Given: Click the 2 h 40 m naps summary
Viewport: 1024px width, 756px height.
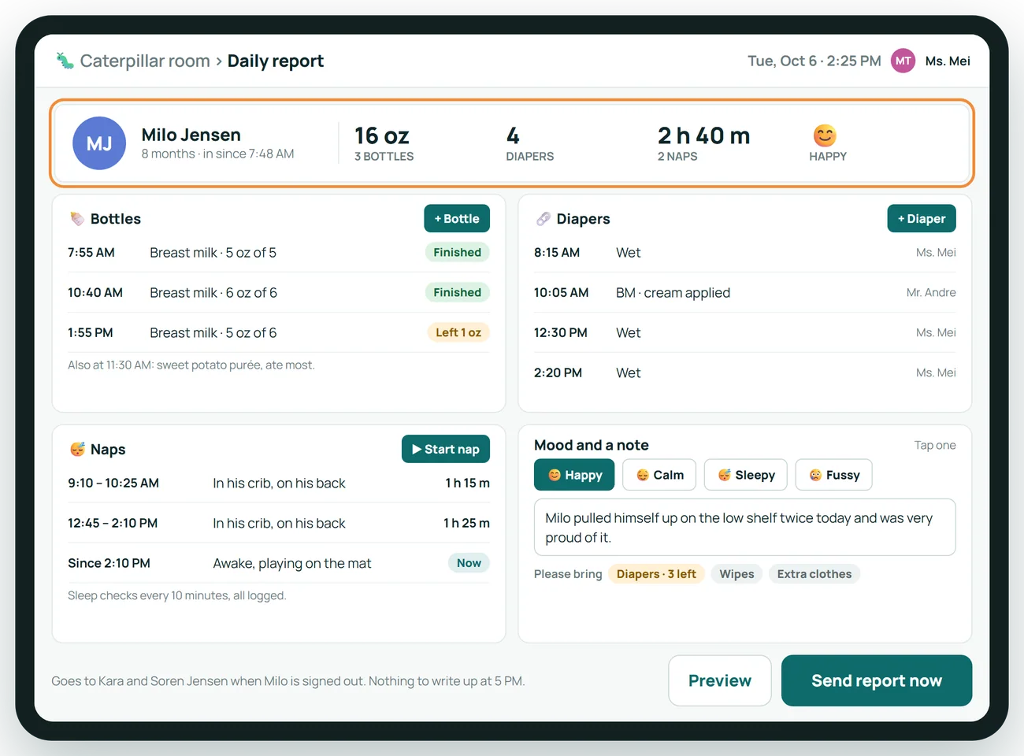Looking at the screenshot, I should (x=703, y=143).
